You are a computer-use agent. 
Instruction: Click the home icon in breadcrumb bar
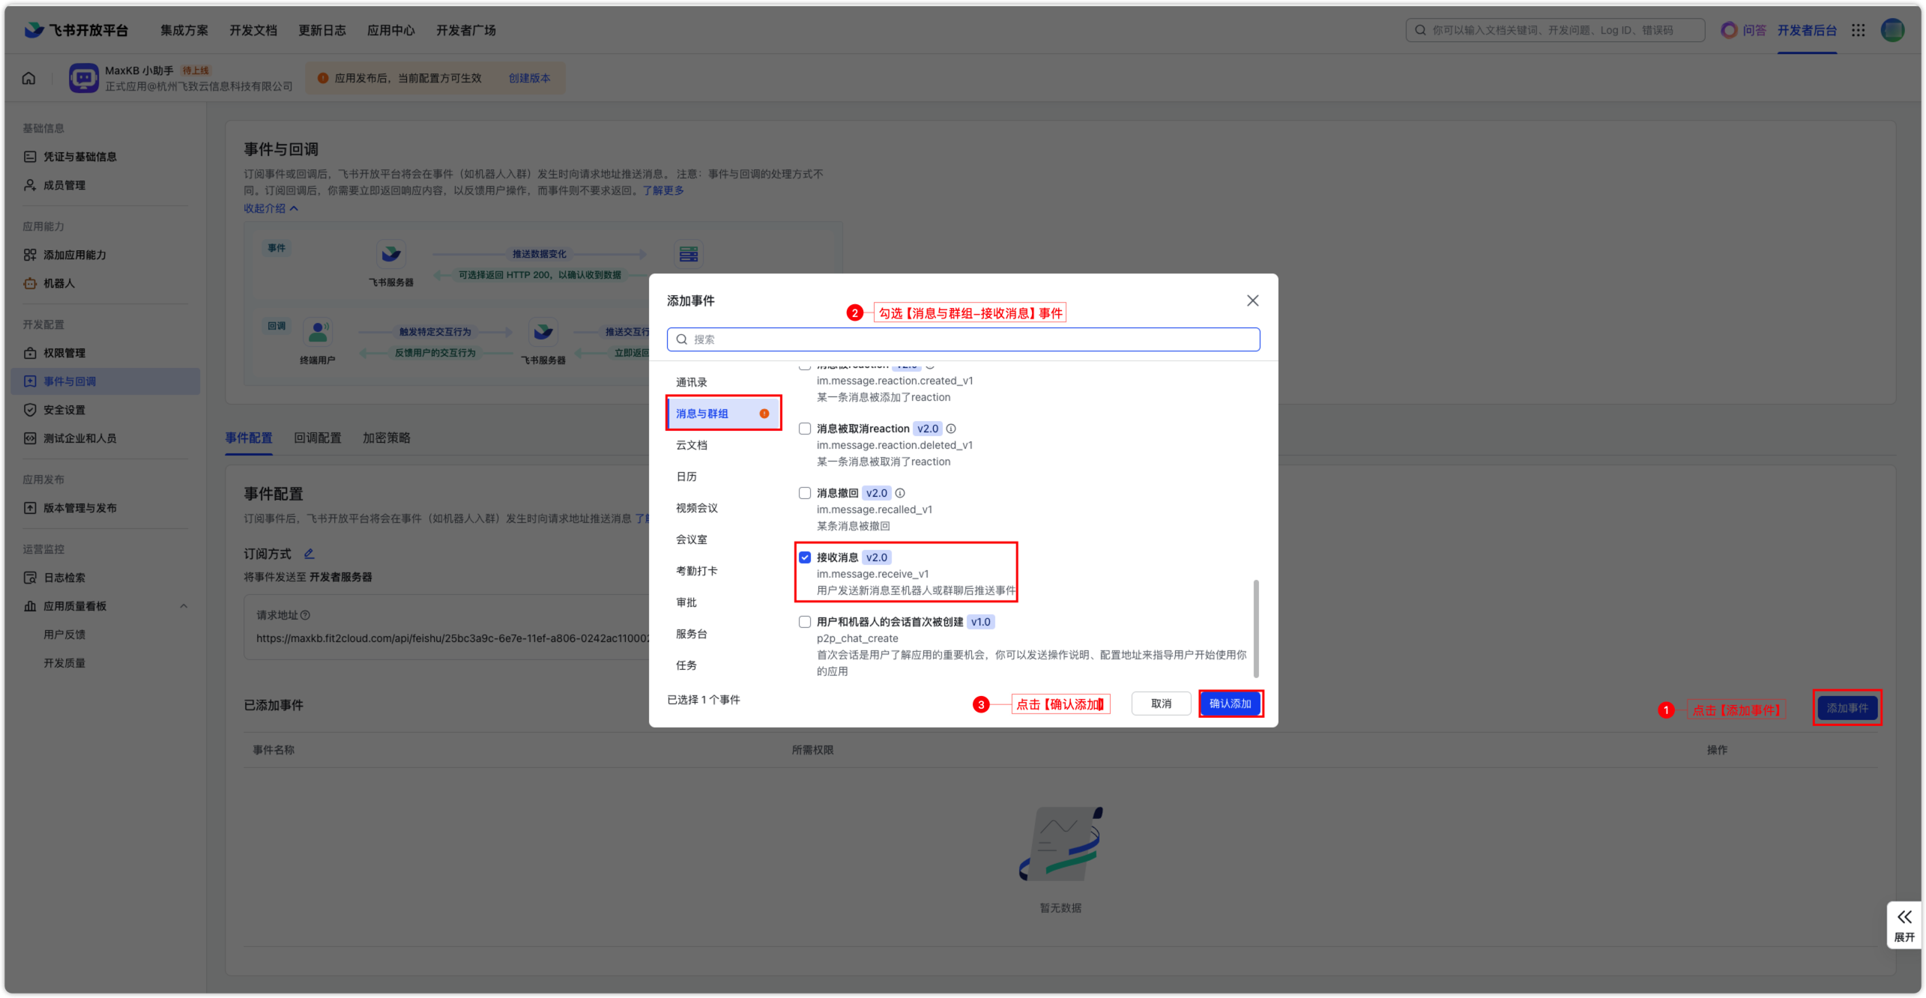click(x=28, y=78)
